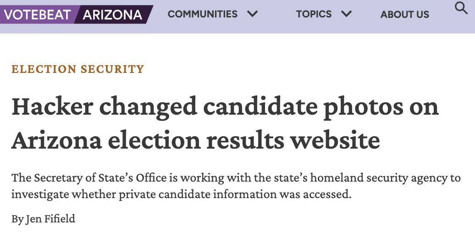The image size is (475, 244).
Task: Open the Election Security category link
Action: 78,69
